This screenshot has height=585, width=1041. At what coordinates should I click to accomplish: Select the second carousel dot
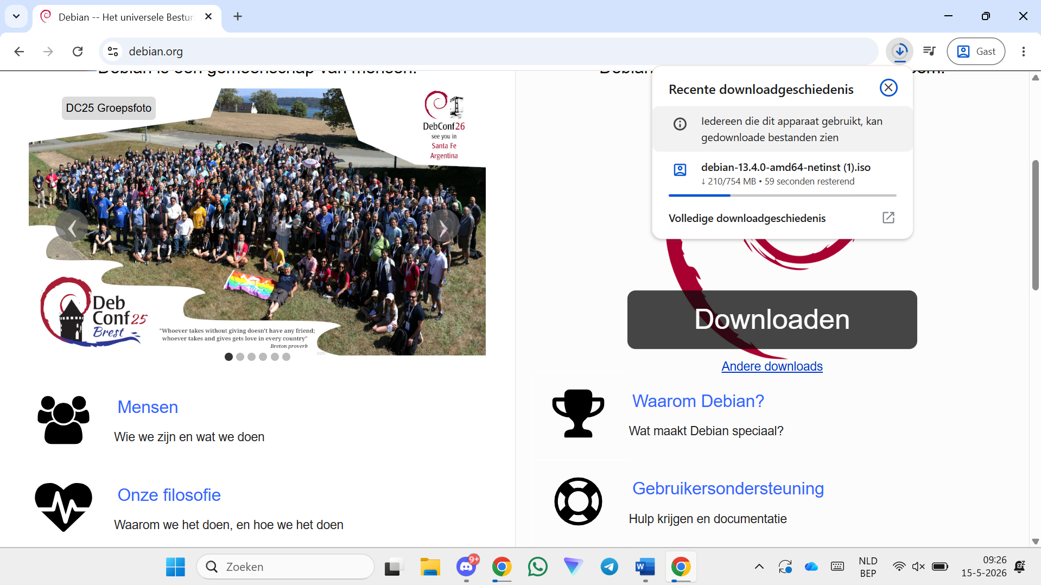click(240, 357)
